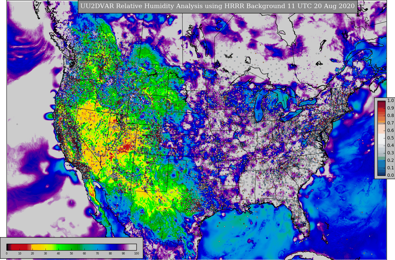Click the "90" tick label on bottom colorbar
The image size is (395, 260).
[123, 253]
